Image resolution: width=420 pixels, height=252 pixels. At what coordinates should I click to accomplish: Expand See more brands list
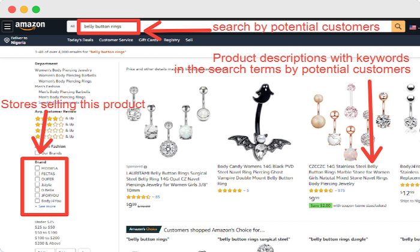(x=45, y=206)
